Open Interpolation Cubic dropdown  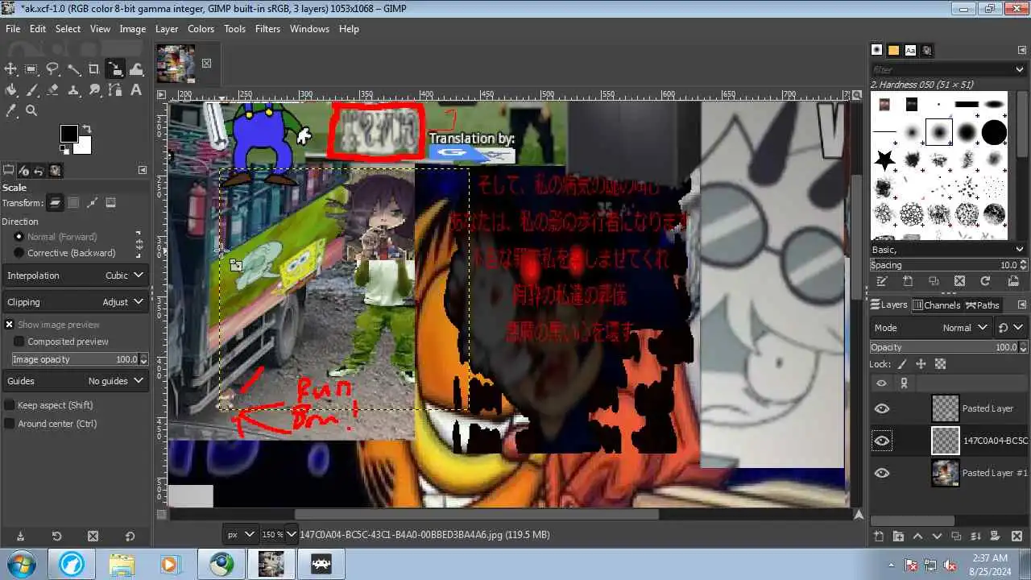75,275
